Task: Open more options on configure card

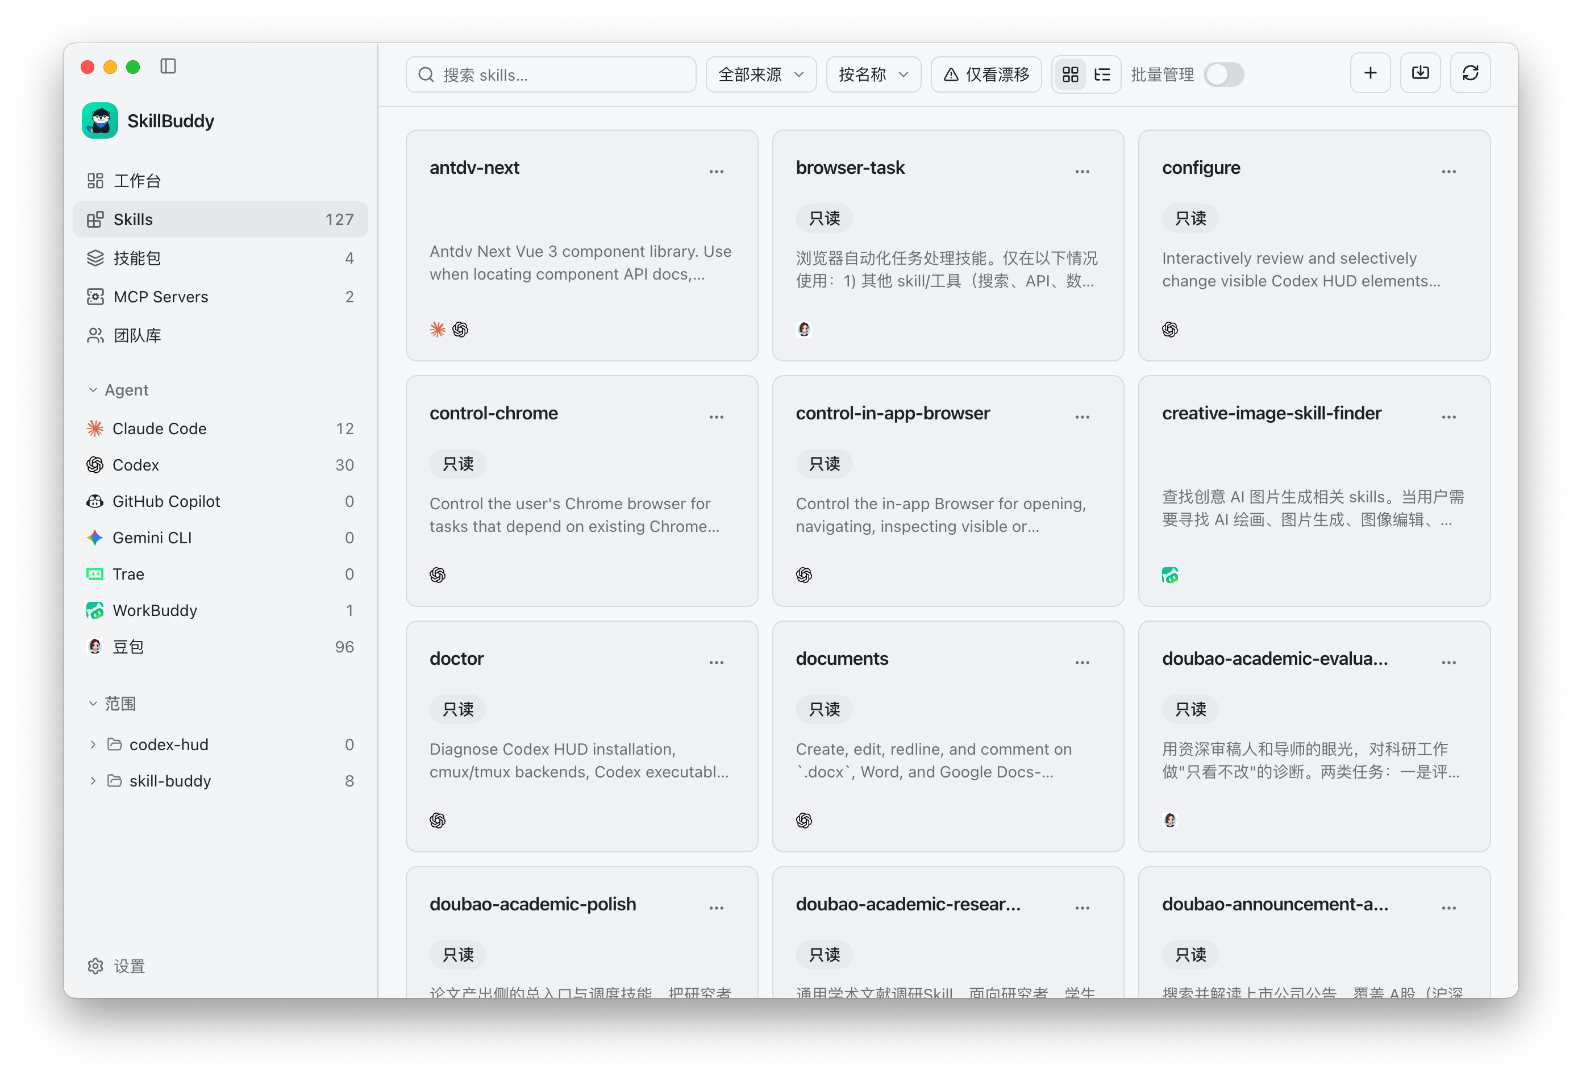Action: tap(1448, 171)
